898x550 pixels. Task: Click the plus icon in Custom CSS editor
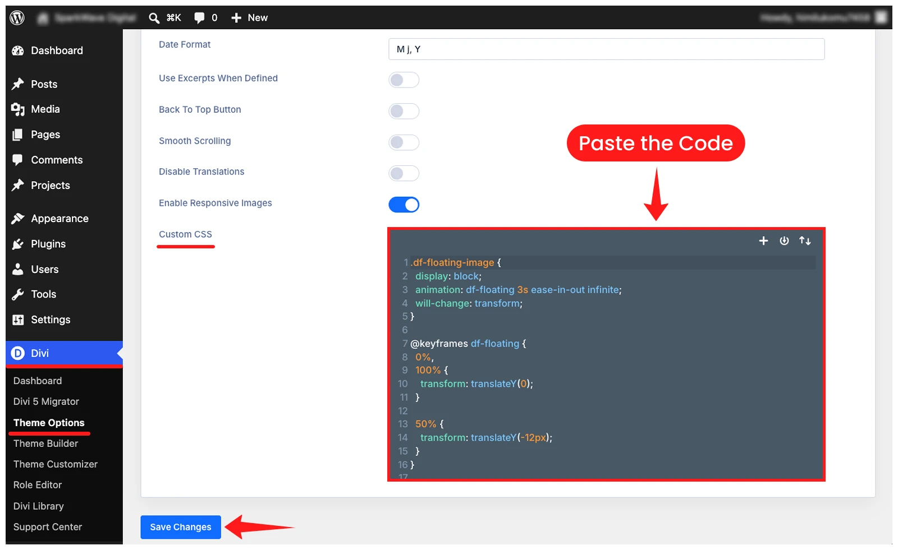[x=763, y=241]
